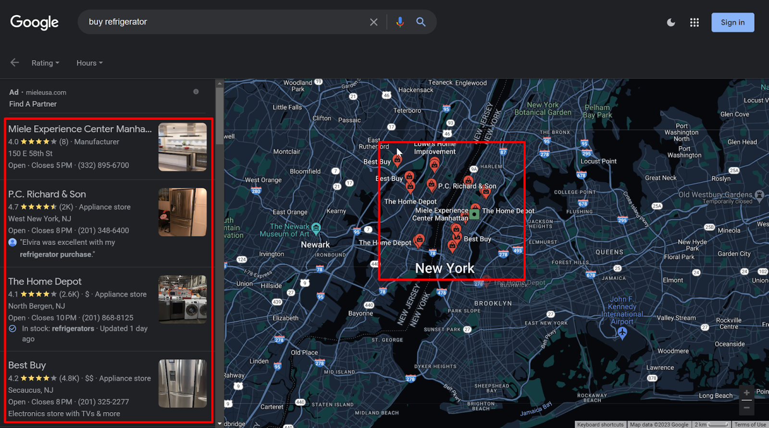This screenshot has width=769, height=428.
Task: View Miele Experience Center photo thumbnail
Action: tap(183, 147)
